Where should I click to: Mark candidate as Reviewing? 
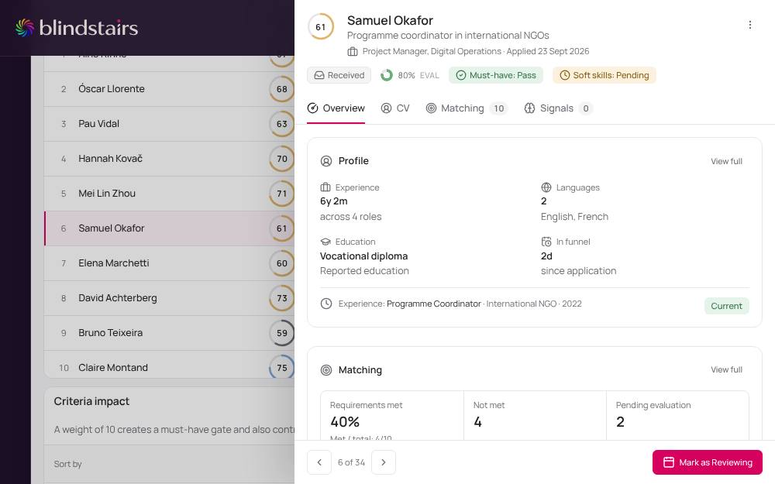pos(708,462)
